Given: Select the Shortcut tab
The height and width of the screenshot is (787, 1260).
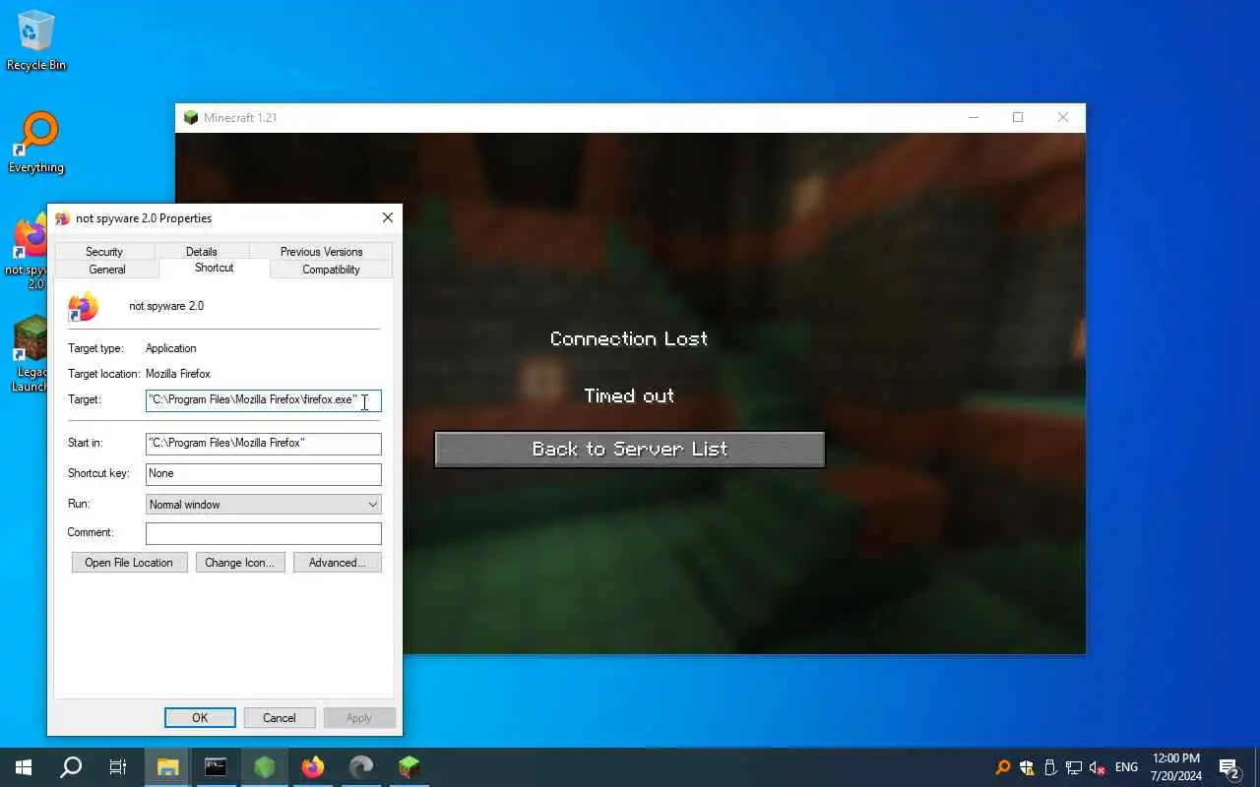Looking at the screenshot, I should click(214, 268).
